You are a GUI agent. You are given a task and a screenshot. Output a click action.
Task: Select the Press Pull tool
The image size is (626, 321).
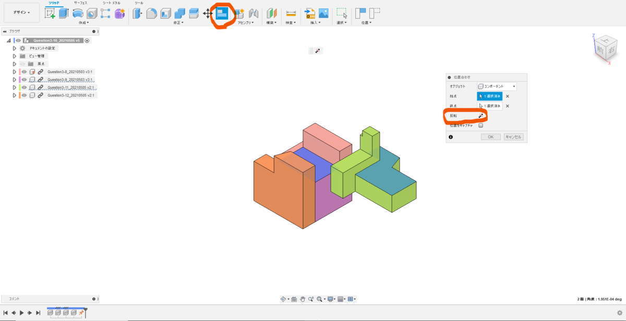pos(138,14)
